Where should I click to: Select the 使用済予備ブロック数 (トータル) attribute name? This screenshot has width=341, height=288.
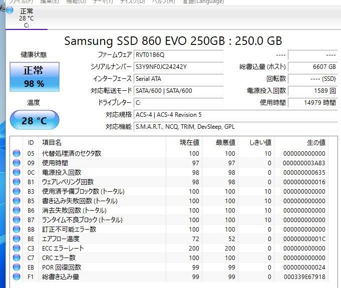[x=83, y=191]
